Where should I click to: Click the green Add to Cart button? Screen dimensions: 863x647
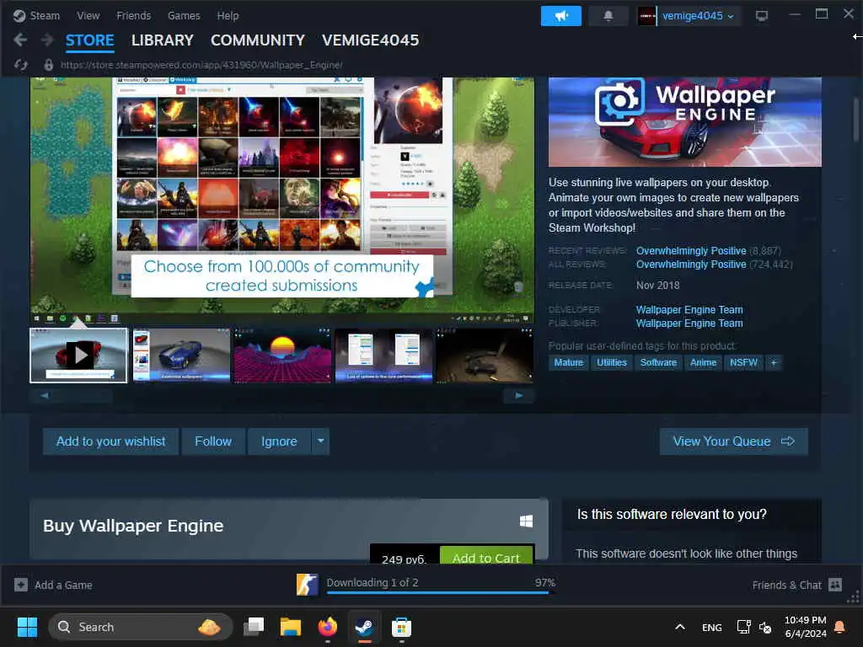486,554
